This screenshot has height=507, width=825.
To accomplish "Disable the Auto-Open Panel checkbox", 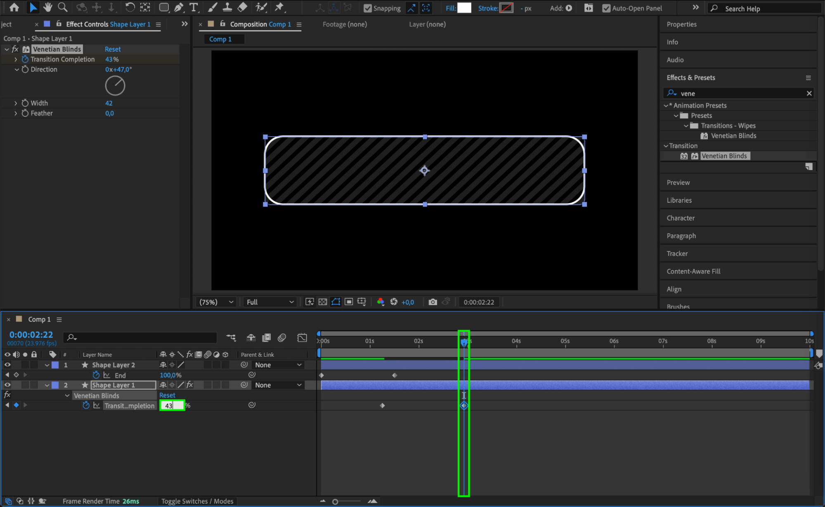I will (x=606, y=8).
